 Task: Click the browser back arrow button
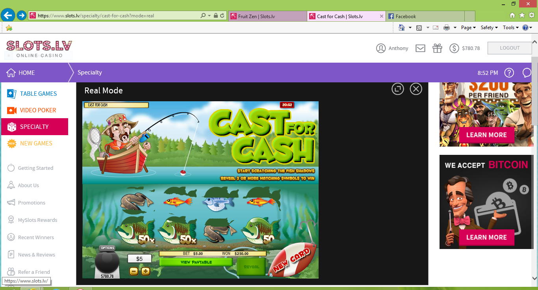8,16
